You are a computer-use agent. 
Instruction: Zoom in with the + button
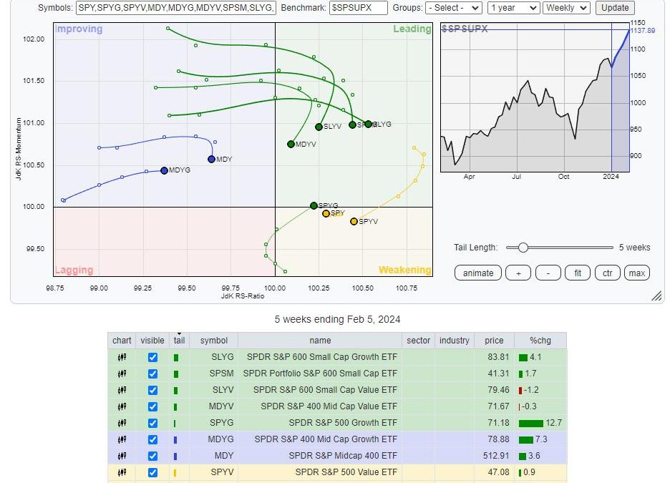click(518, 273)
